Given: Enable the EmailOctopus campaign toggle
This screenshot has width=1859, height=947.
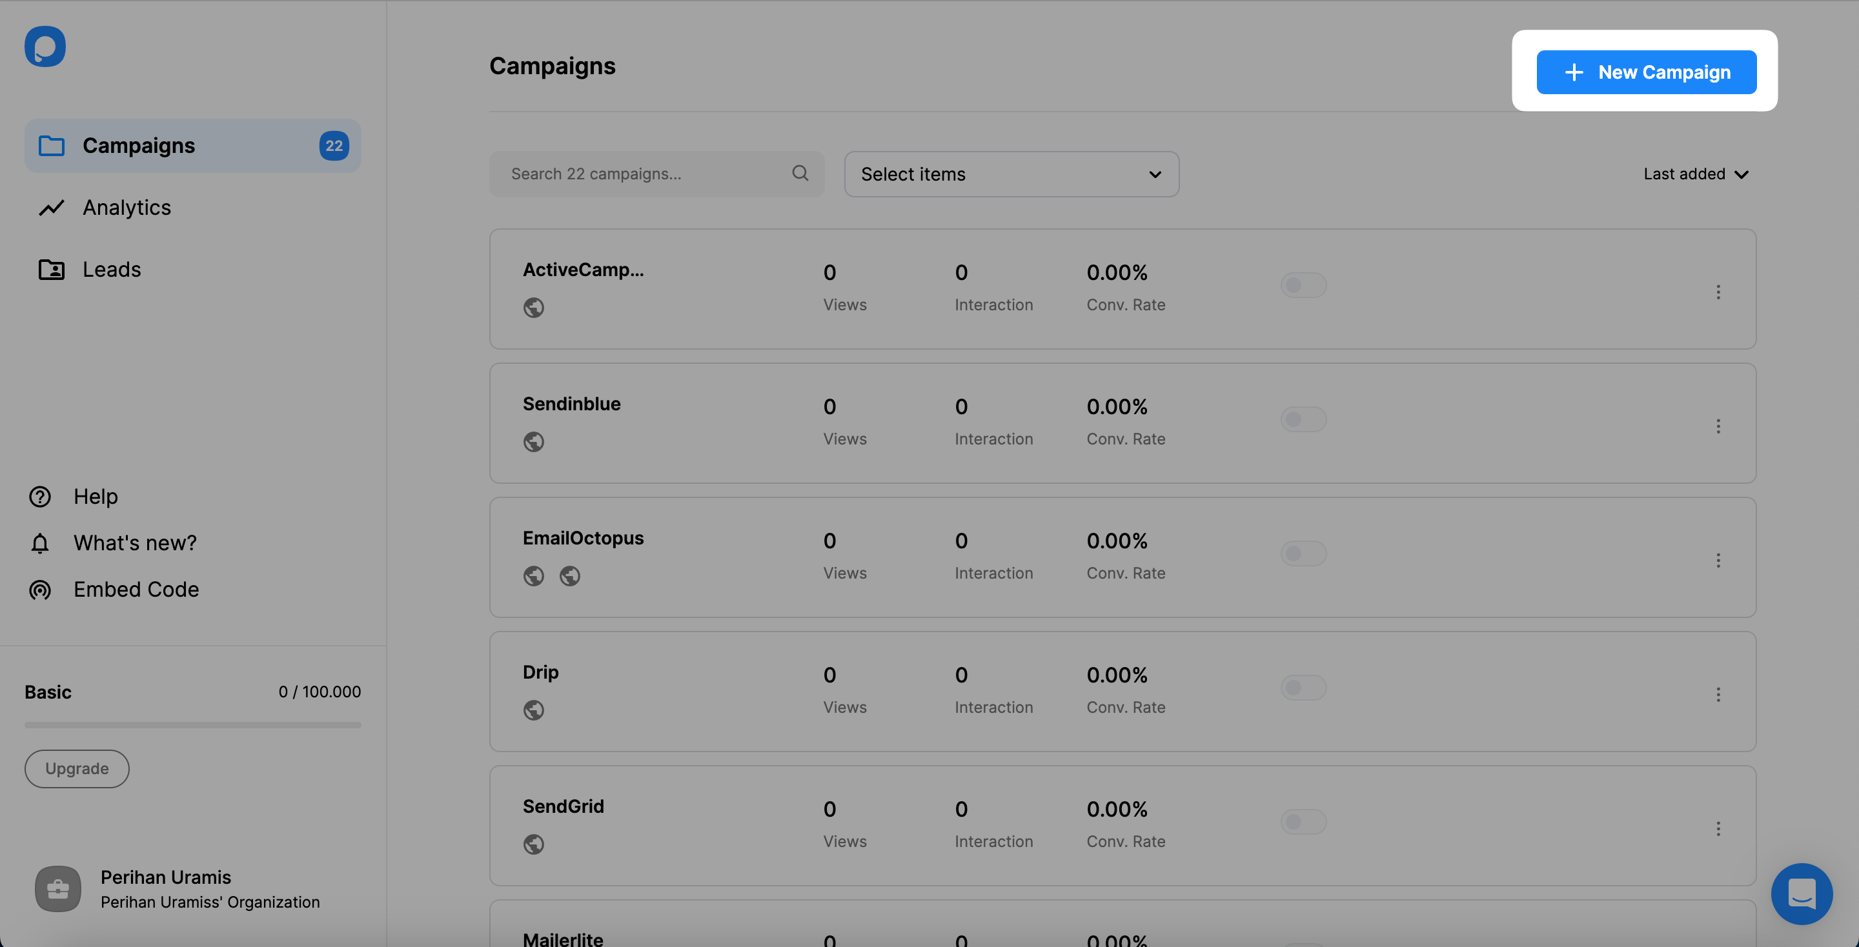Looking at the screenshot, I should (1303, 553).
